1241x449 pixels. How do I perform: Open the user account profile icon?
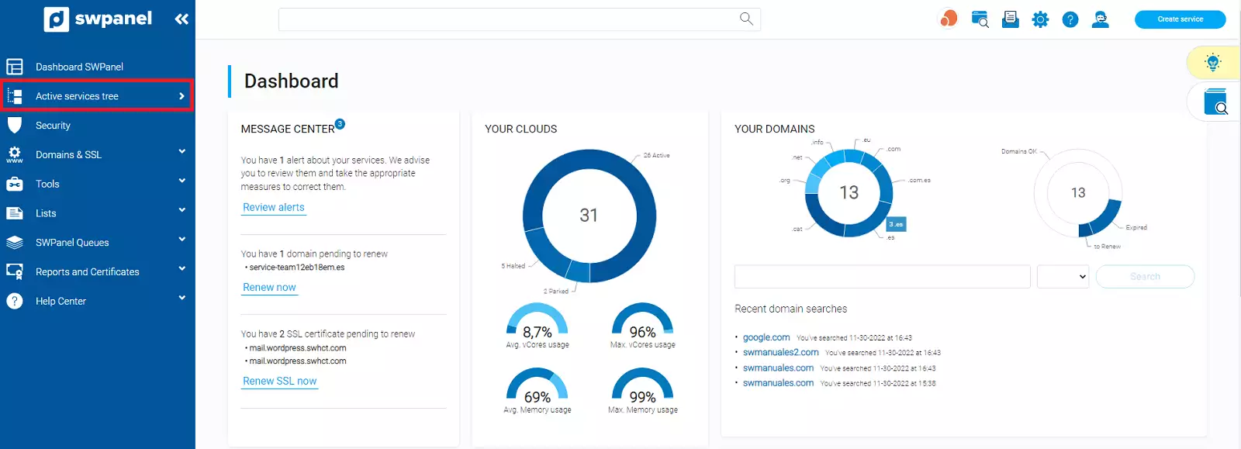tap(1100, 20)
